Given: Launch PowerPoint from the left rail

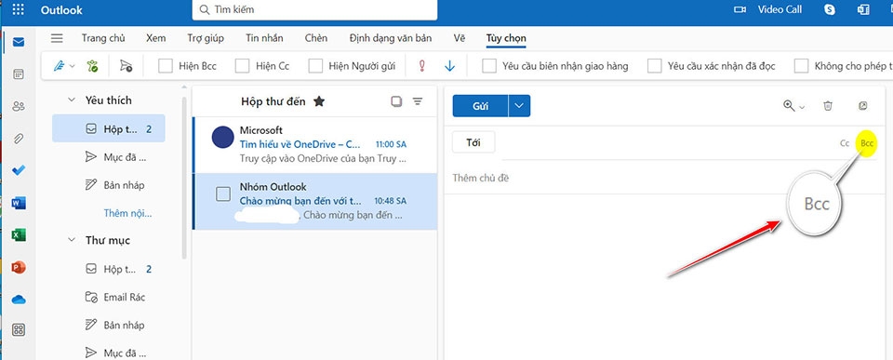Looking at the screenshot, I should pos(19,267).
